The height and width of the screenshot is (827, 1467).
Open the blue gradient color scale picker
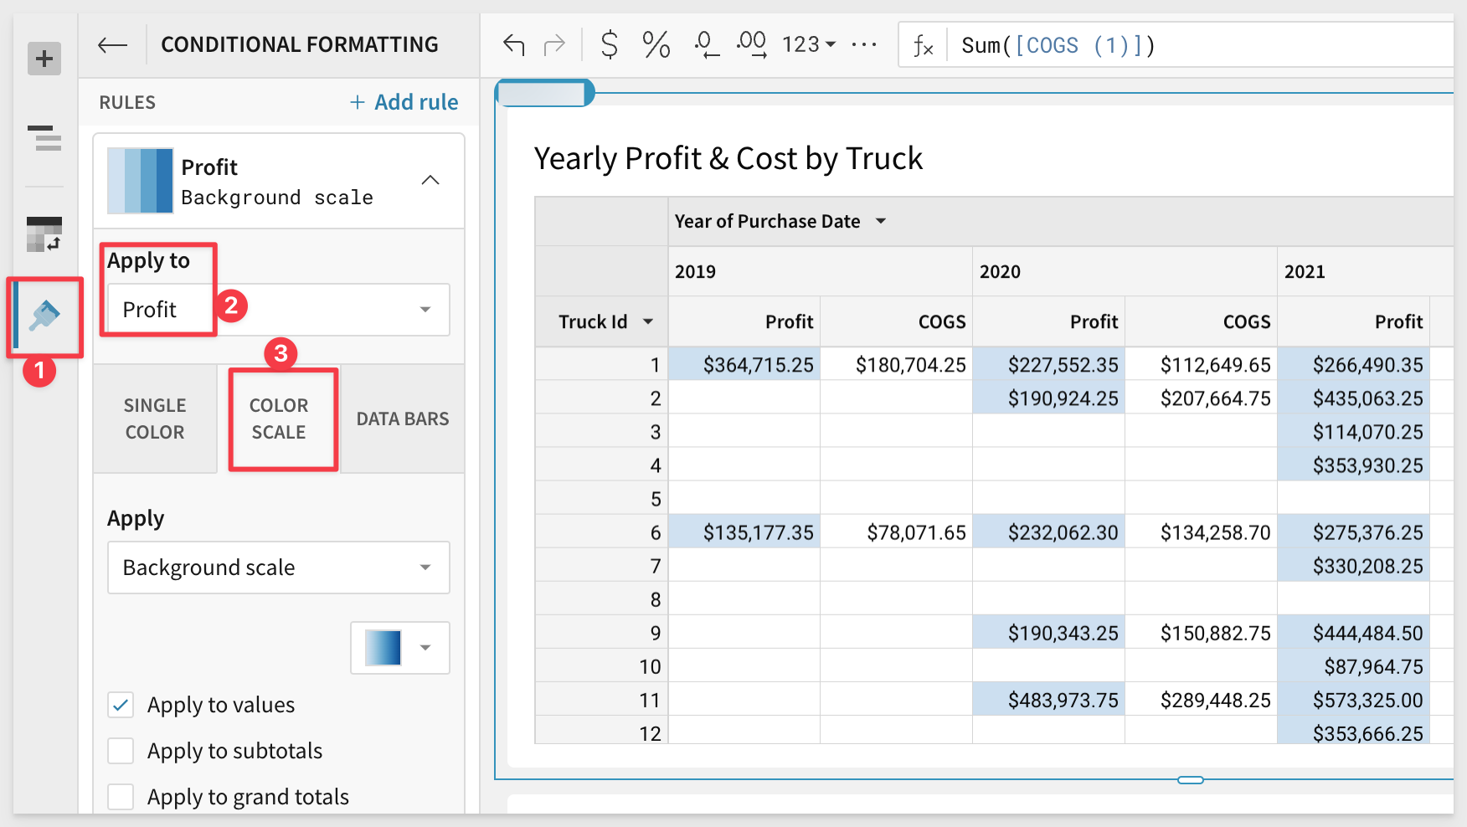coord(400,648)
